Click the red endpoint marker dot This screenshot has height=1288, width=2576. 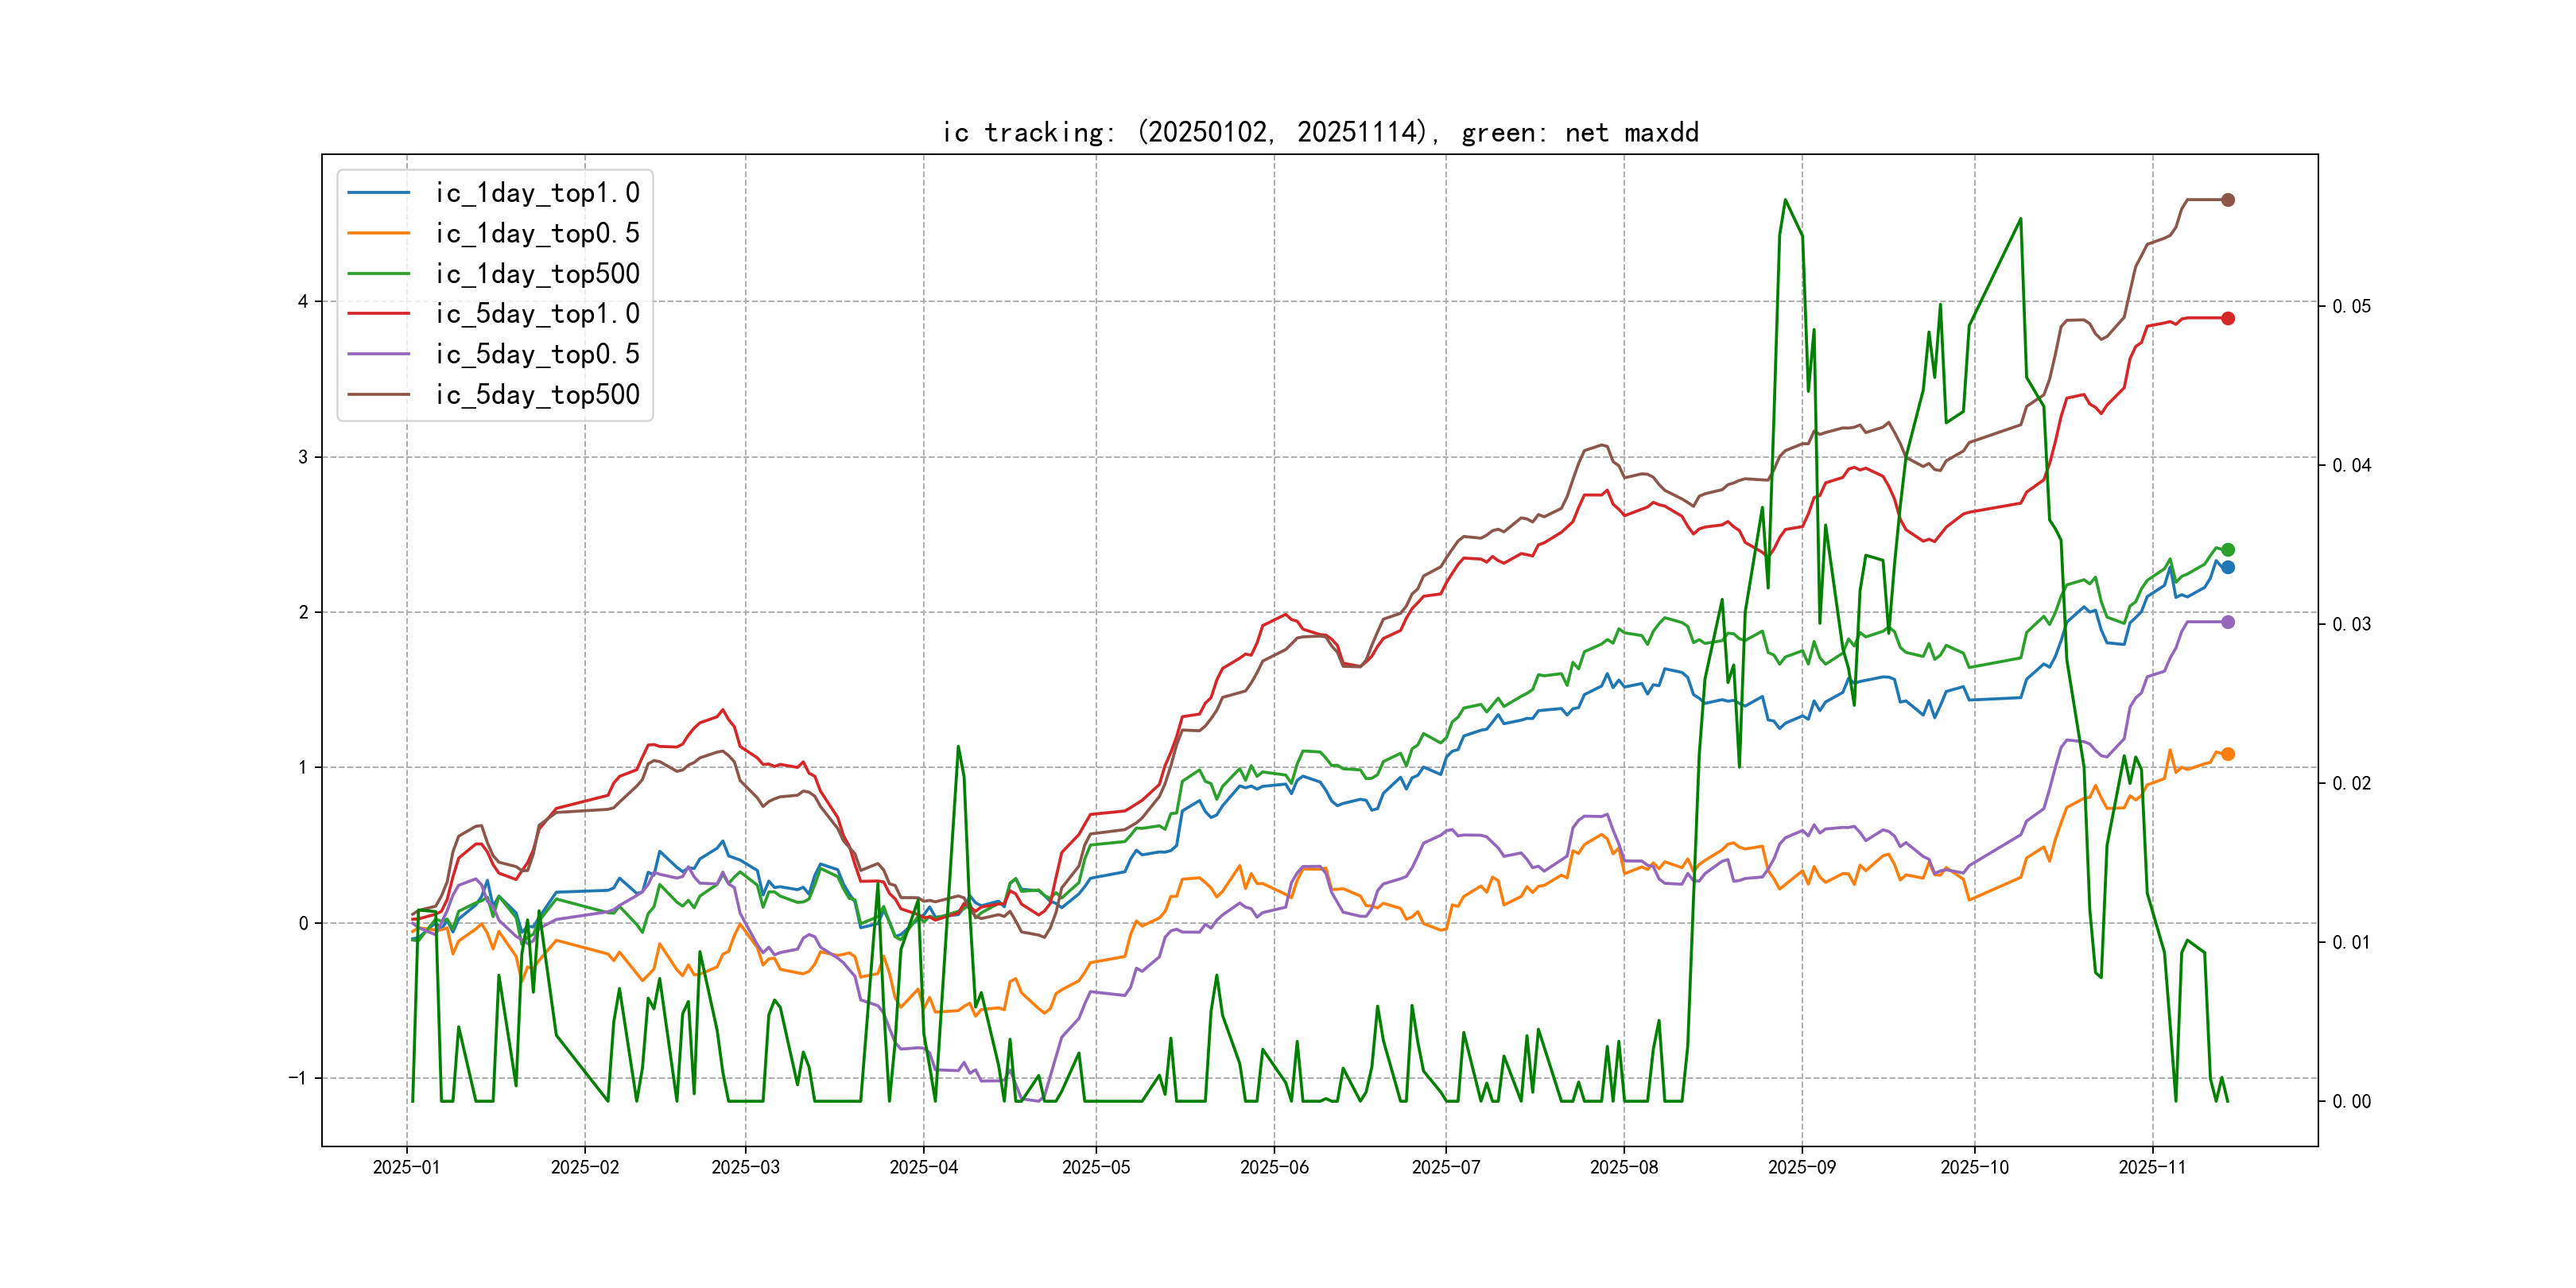[2227, 318]
